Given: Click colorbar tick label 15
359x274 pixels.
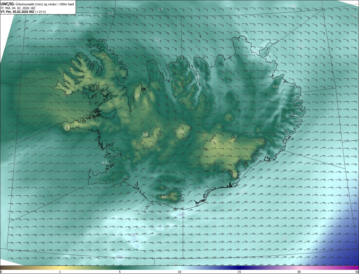Looking at the screenshot, I should pos(239,272).
